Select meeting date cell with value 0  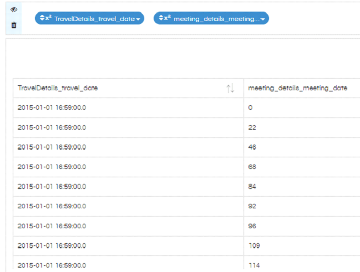(x=302, y=108)
